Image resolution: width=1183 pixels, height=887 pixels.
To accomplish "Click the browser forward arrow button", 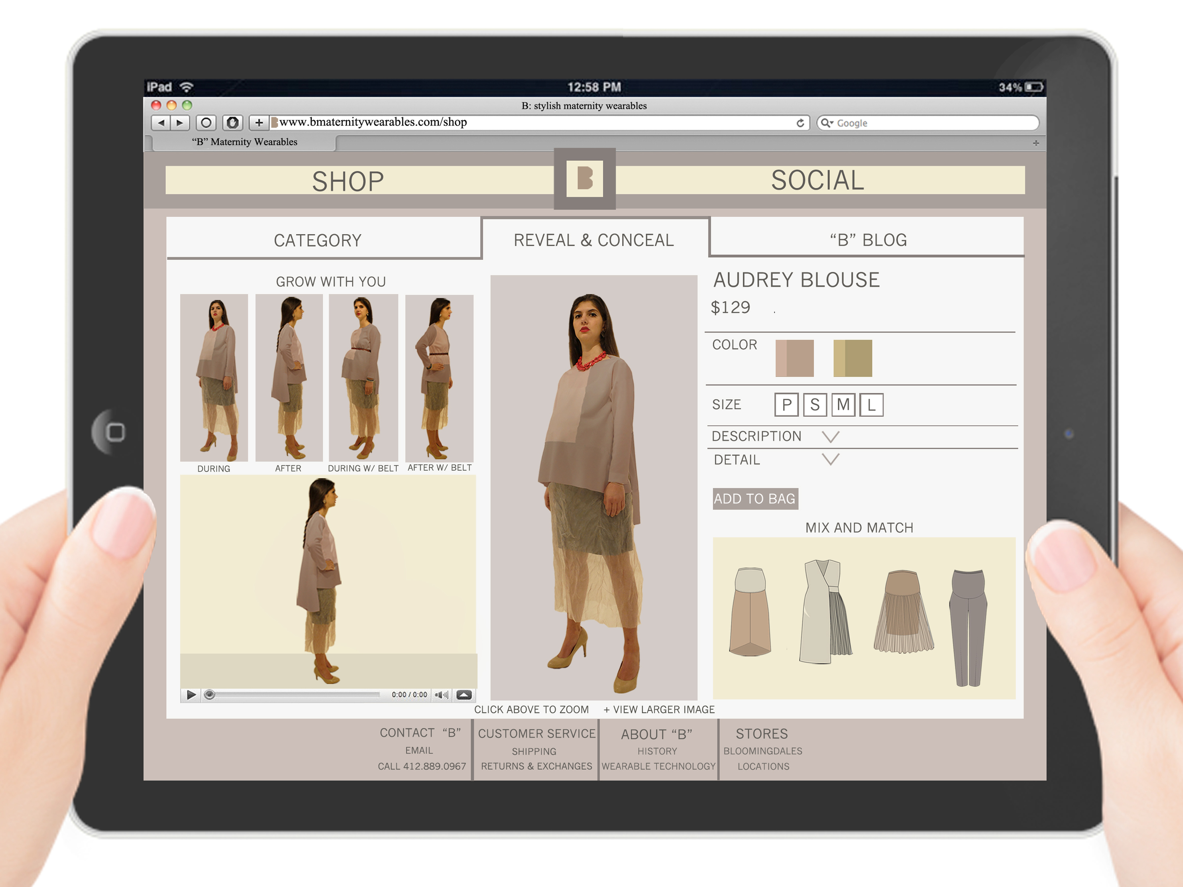I will tap(180, 123).
